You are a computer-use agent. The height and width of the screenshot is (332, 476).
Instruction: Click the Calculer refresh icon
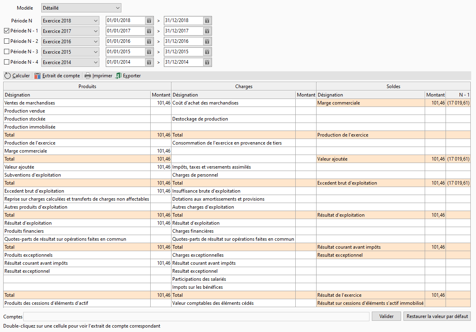tap(8, 76)
